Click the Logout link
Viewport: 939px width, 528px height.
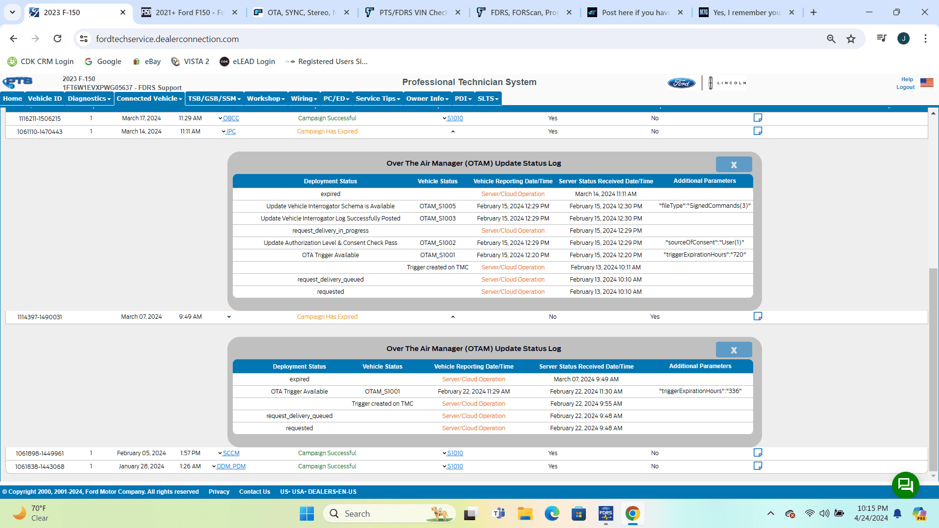coord(905,88)
